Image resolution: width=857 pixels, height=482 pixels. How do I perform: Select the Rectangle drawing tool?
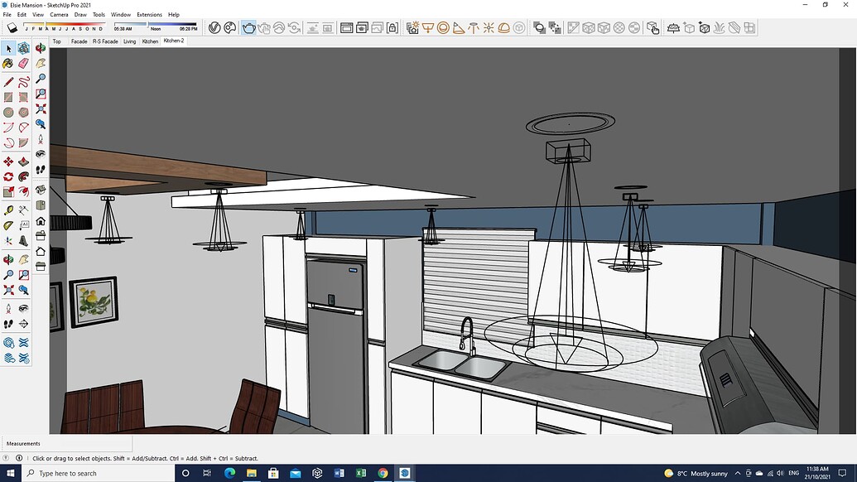tap(8, 98)
